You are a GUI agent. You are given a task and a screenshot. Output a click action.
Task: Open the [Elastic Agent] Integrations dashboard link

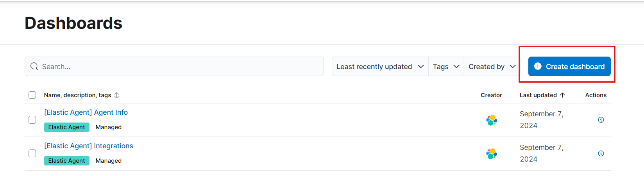pyautogui.click(x=89, y=146)
